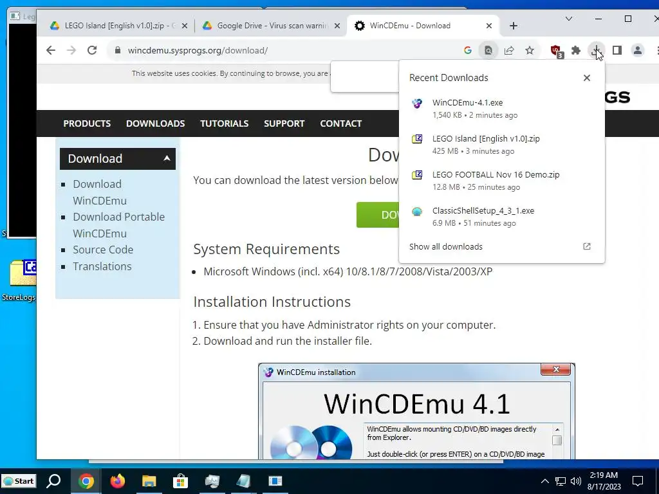The width and height of the screenshot is (659, 494).
Task: Click the external link icon beside Show all downloads
Action: [x=587, y=246]
